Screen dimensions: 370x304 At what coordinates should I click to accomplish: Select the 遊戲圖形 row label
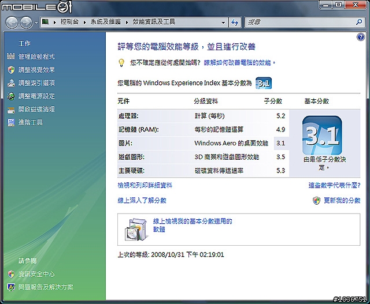(x=131, y=157)
